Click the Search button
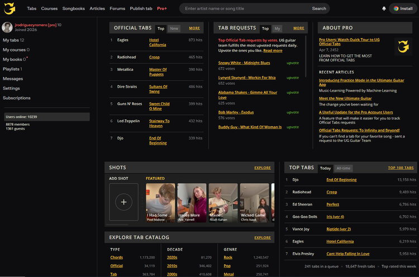The height and width of the screenshot is (277, 419). pos(319,8)
